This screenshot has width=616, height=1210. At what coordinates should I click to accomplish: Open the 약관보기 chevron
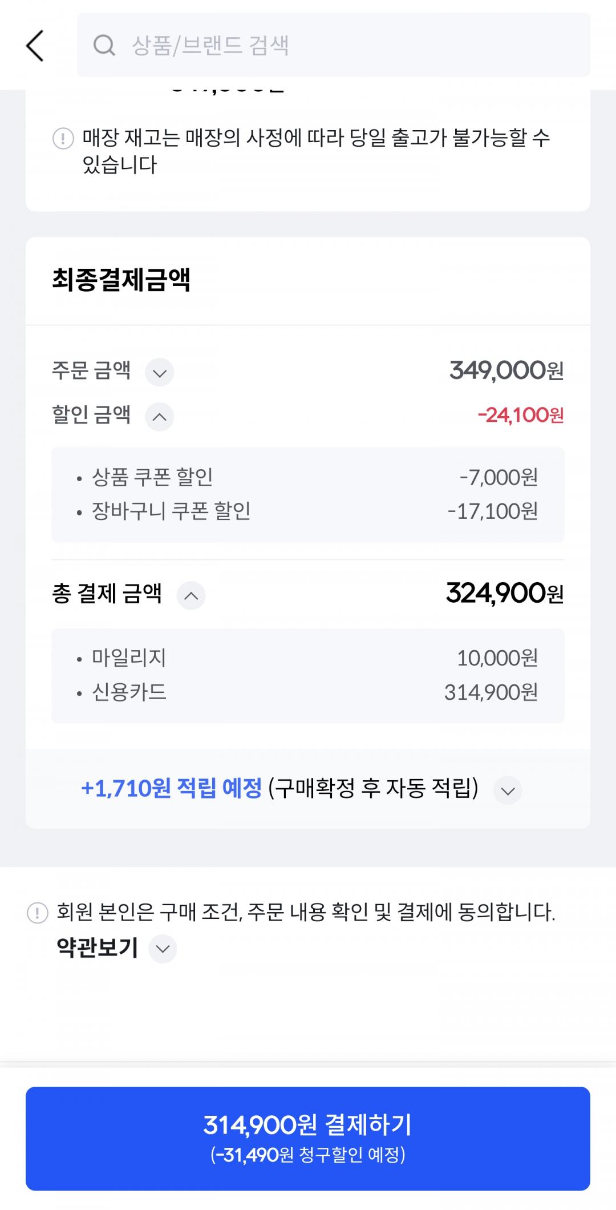tap(163, 949)
